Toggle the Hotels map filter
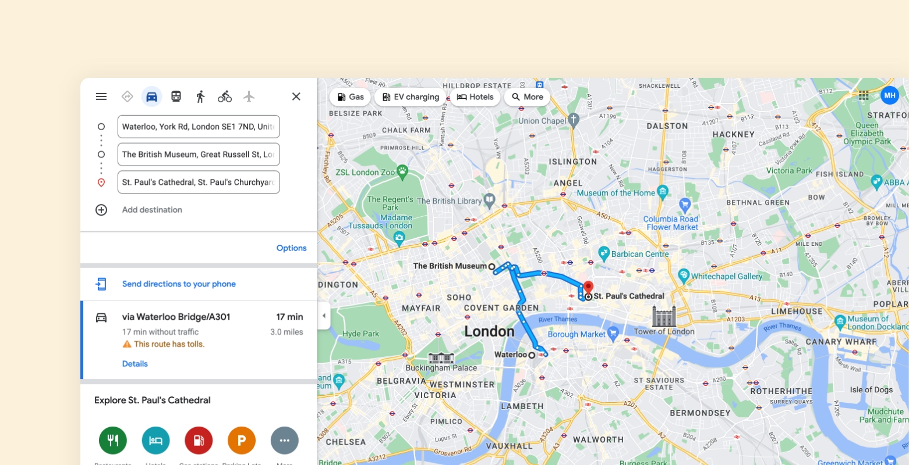 click(x=475, y=97)
